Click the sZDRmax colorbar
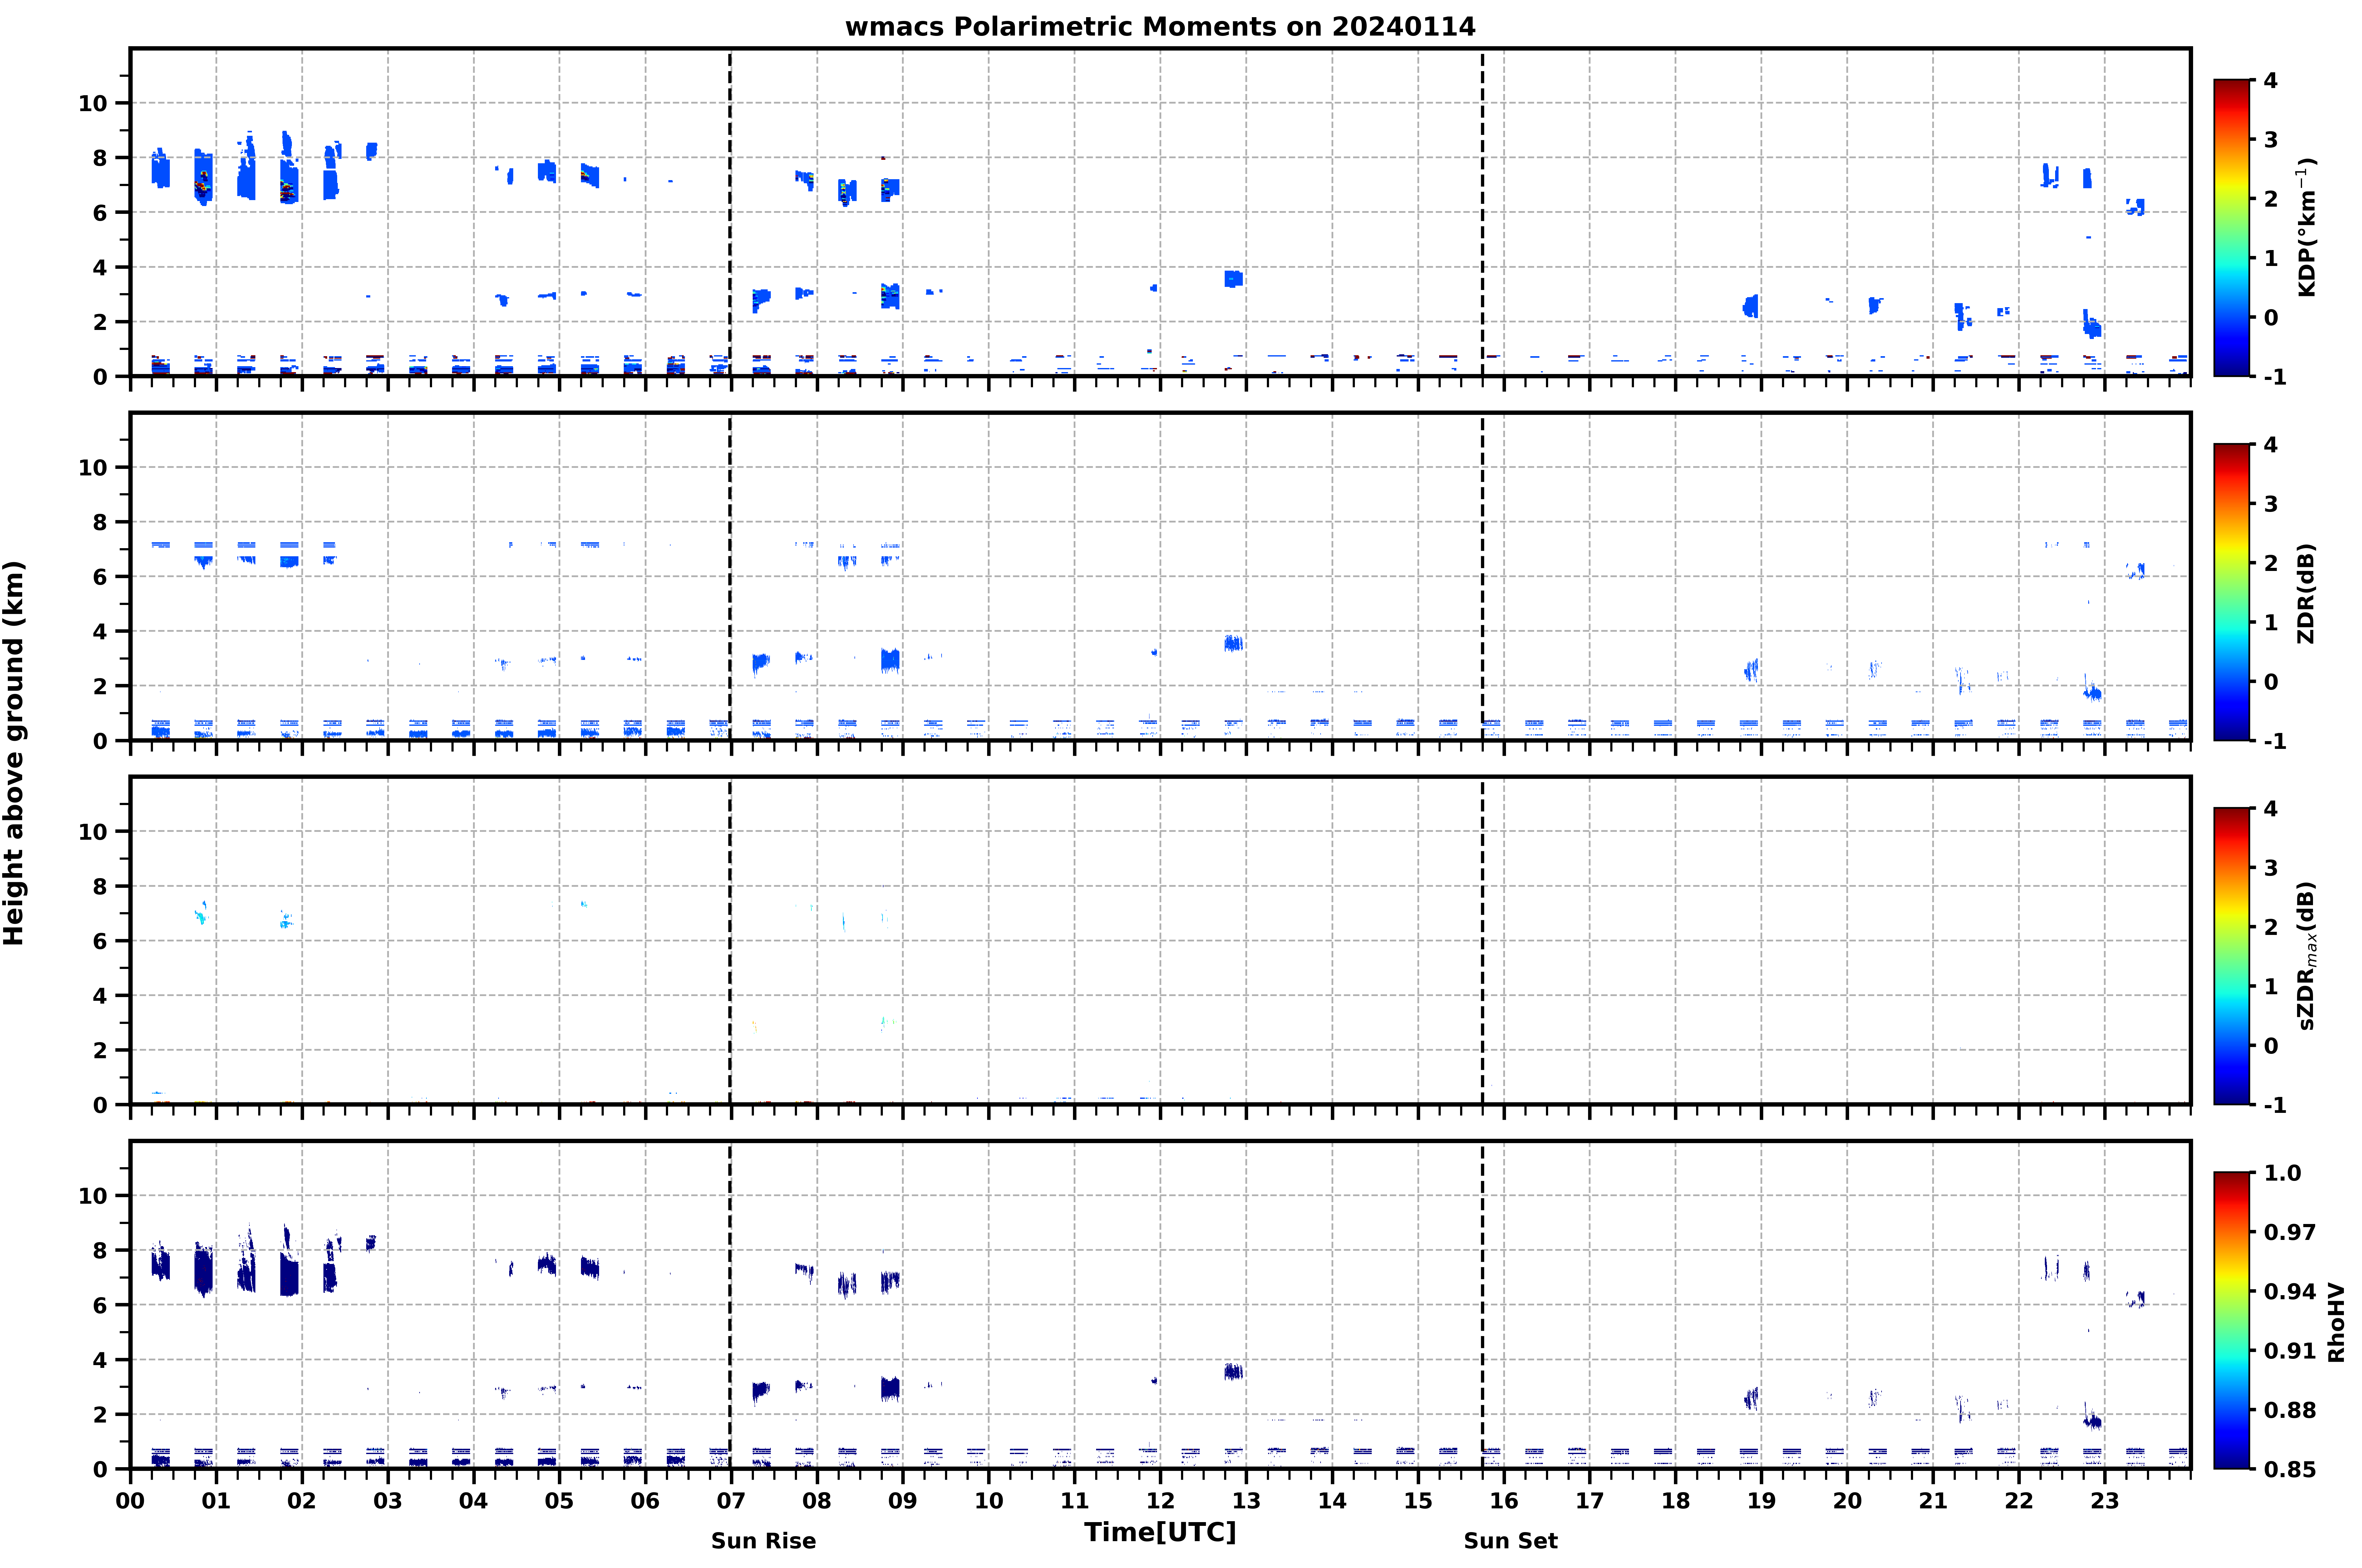The height and width of the screenshot is (1568, 2362). pyautogui.click(x=2232, y=956)
